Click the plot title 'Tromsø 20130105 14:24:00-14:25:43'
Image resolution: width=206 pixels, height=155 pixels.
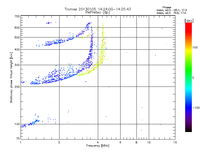pos(98,9)
